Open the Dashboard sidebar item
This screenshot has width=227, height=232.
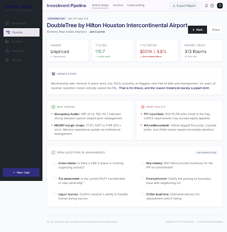pos(21,23)
